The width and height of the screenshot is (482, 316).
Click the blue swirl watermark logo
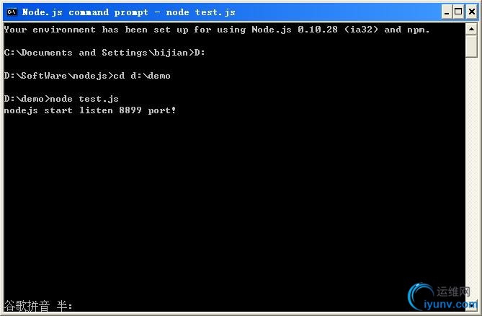[x=420, y=297]
